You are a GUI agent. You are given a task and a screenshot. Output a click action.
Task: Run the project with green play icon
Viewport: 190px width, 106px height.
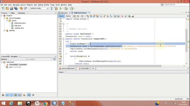(x=61, y=8)
